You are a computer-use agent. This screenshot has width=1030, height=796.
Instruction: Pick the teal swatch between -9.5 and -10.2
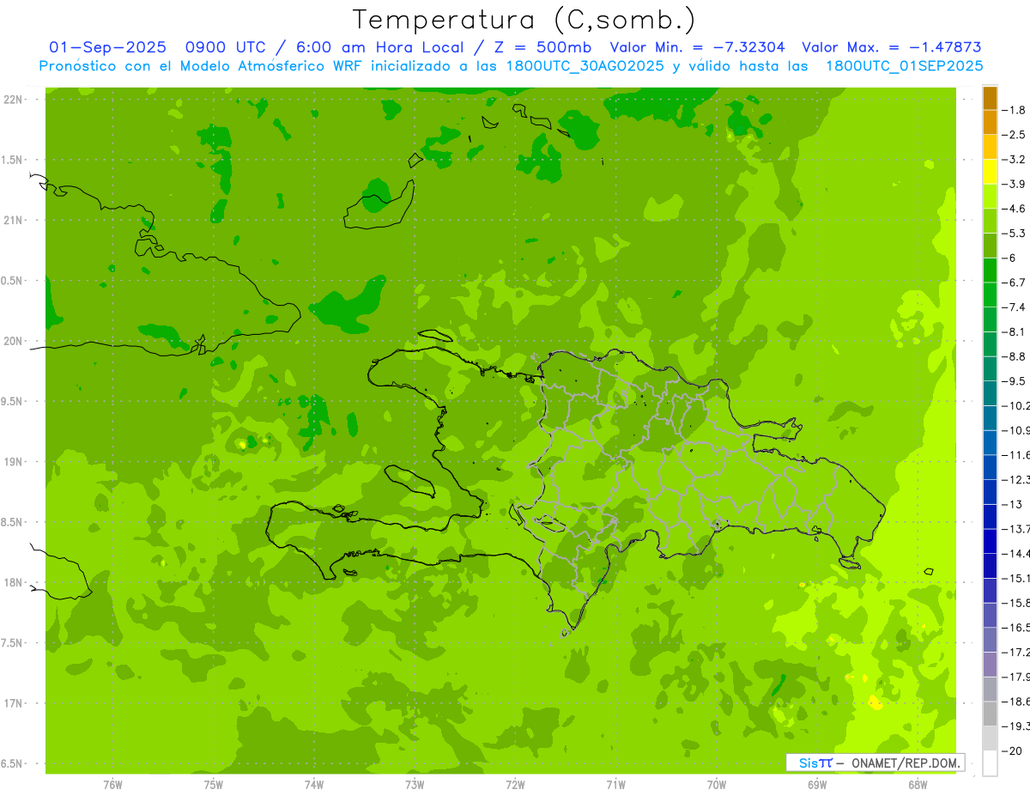990,393
